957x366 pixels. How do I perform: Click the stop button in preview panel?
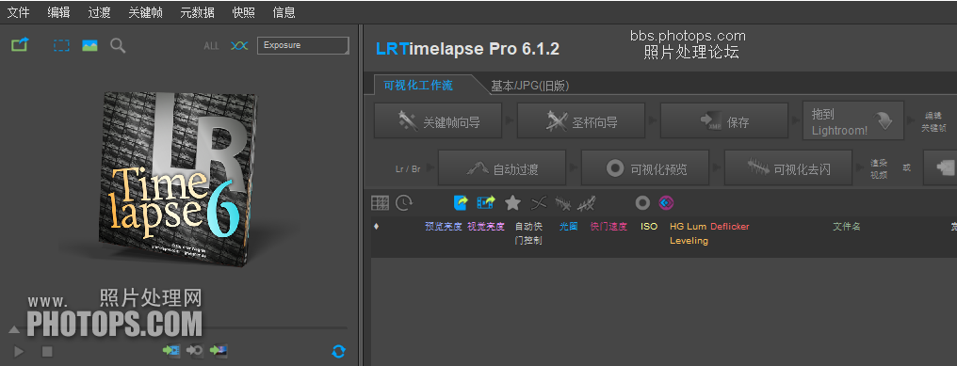[x=47, y=351]
